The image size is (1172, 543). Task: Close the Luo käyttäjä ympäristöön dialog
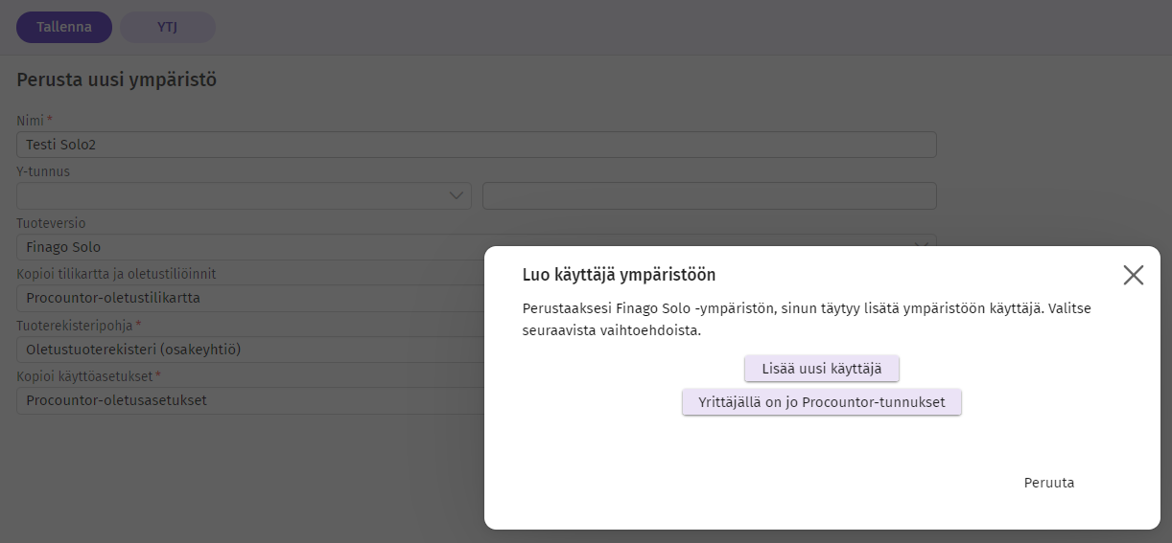[1133, 275]
